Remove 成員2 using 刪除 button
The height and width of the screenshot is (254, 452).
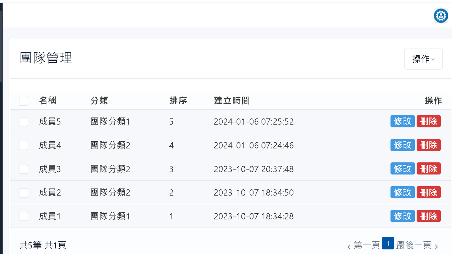(429, 192)
